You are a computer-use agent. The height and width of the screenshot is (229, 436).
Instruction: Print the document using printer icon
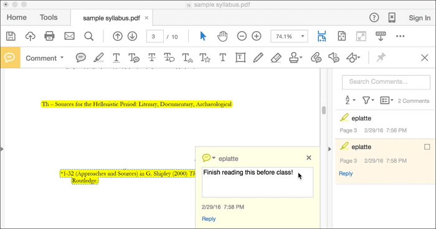(x=49, y=36)
